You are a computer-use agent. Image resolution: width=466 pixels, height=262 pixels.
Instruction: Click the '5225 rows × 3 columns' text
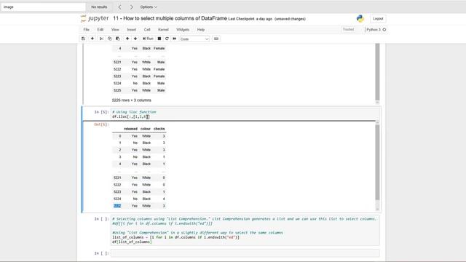(x=132, y=100)
